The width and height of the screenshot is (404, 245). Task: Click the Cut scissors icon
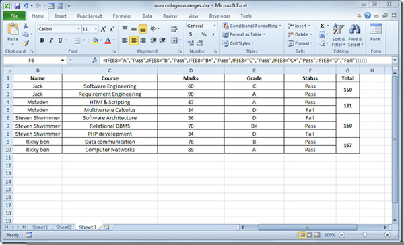coord(26,26)
